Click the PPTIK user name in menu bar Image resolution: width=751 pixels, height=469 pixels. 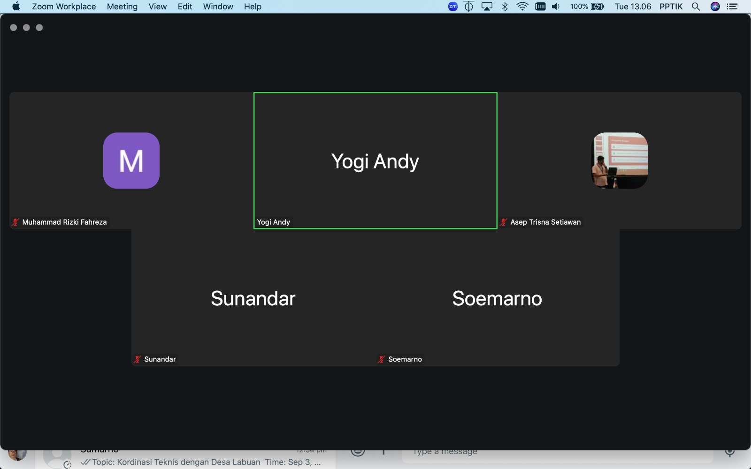click(x=671, y=7)
